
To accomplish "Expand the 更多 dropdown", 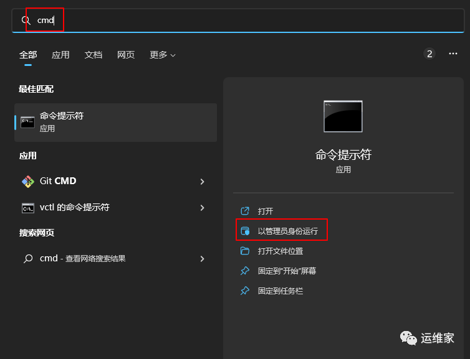I will [x=163, y=55].
